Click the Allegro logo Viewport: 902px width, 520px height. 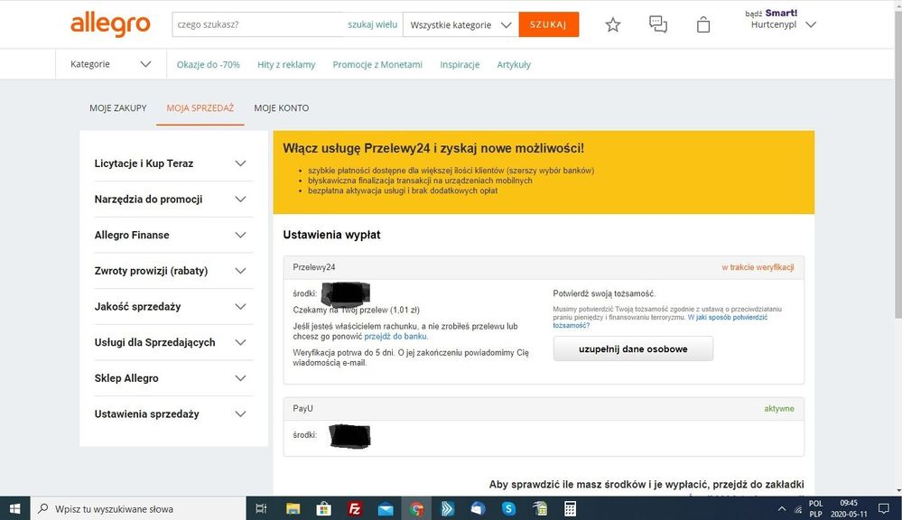pos(110,24)
